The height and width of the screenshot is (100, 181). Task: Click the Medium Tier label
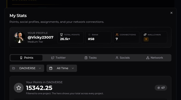(x=35, y=42)
